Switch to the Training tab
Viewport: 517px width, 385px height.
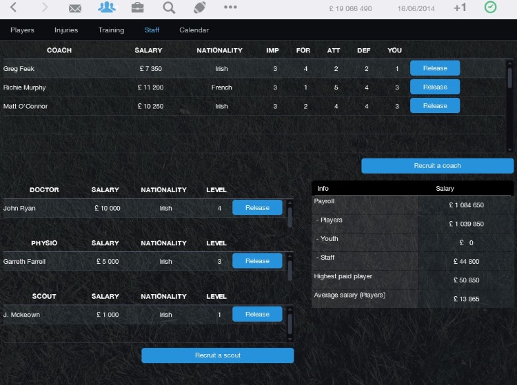tap(111, 30)
